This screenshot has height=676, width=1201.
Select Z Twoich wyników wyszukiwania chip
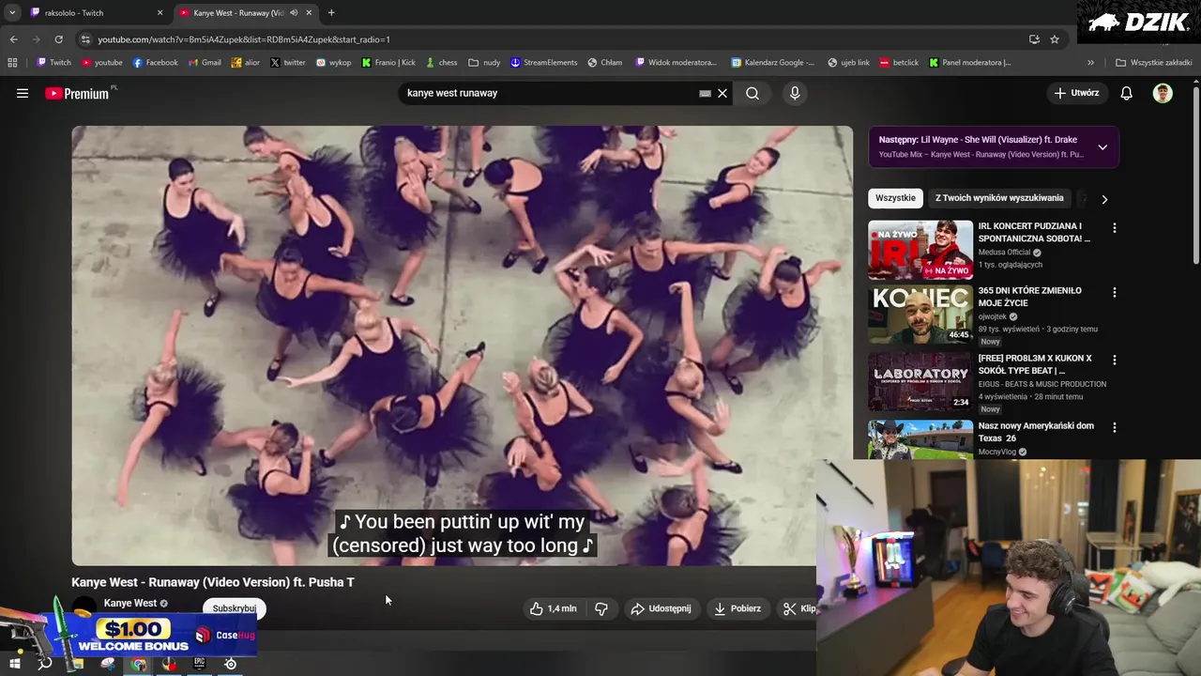(x=999, y=198)
